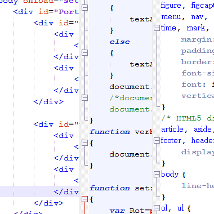The height and width of the screenshot is (214, 214).
Task: Click the '<div id="Port' line in HTML pane
Action: click(46, 12)
